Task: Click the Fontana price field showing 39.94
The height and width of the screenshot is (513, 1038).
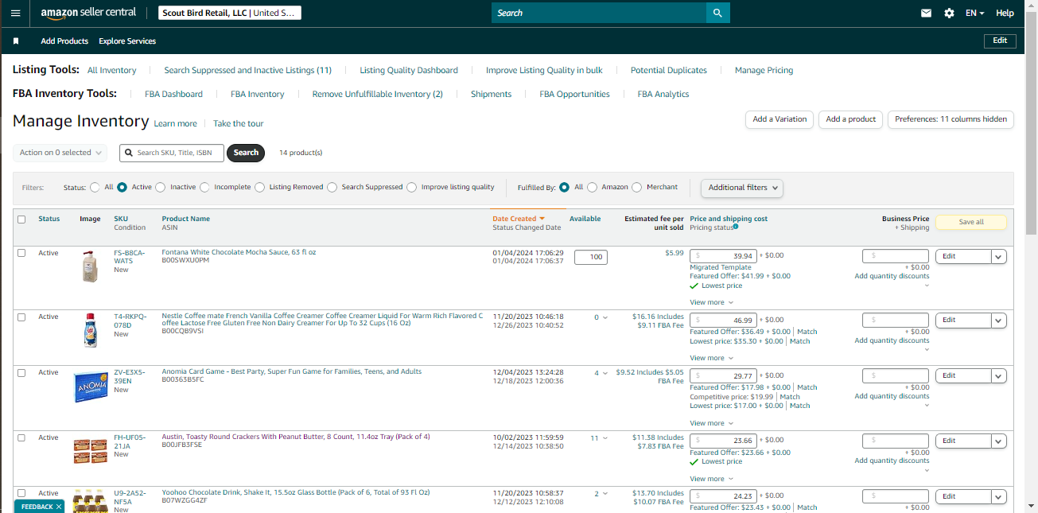Action: pyautogui.click(x=722, y=256)
